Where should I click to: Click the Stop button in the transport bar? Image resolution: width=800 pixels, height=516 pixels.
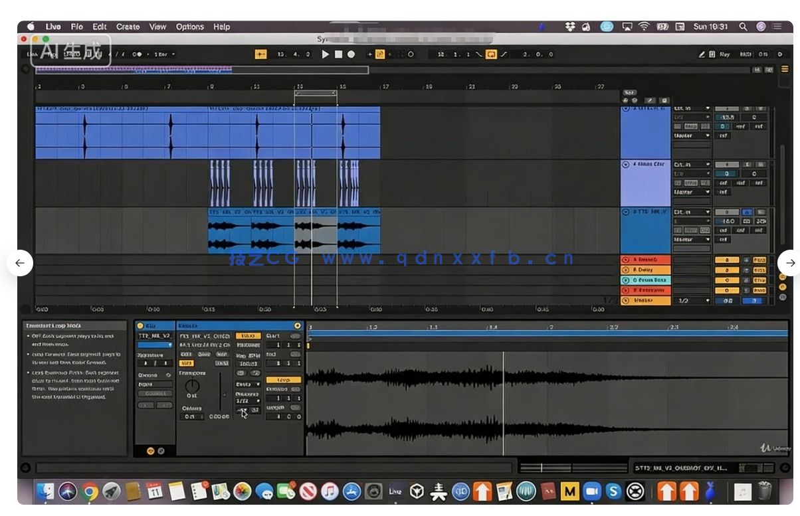339,54
